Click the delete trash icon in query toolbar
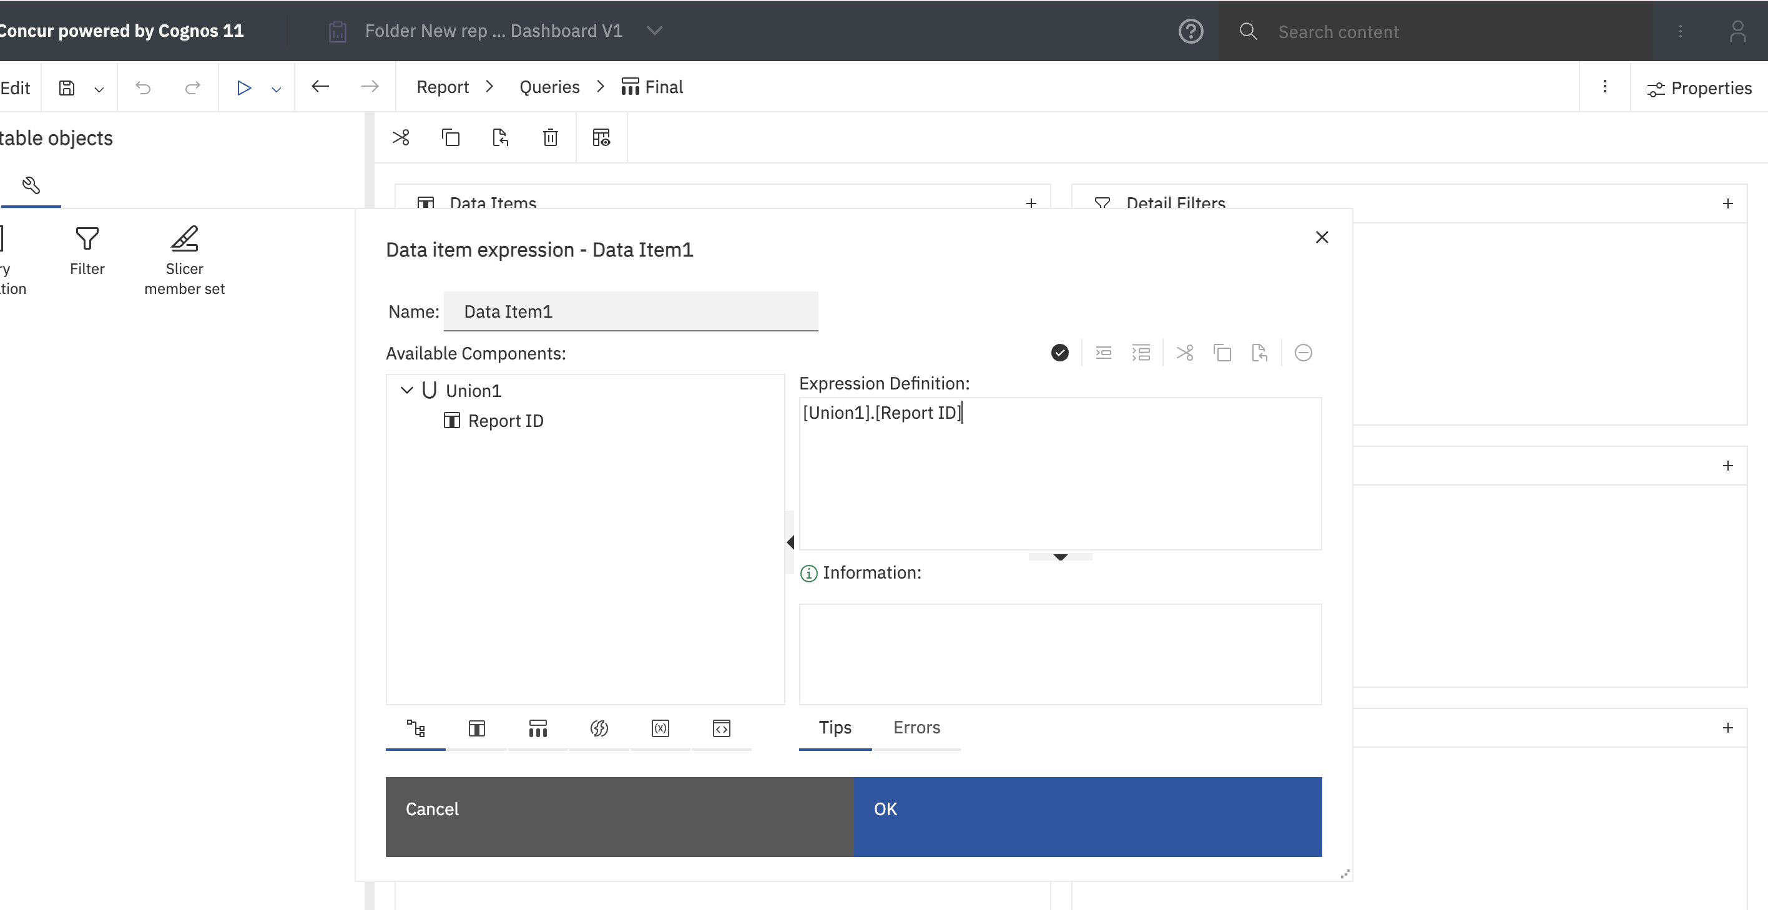Image resolution: width=1768 pixels, height=910 pixels. pyautogui.click(x=551, y=138)
